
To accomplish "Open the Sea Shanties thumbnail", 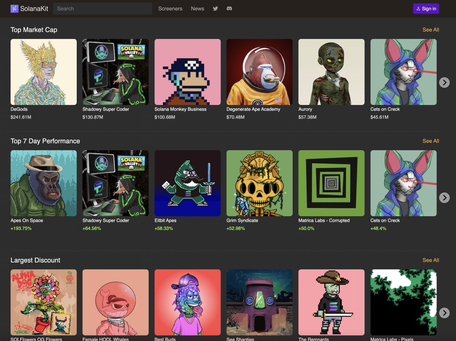I will 260,302.
